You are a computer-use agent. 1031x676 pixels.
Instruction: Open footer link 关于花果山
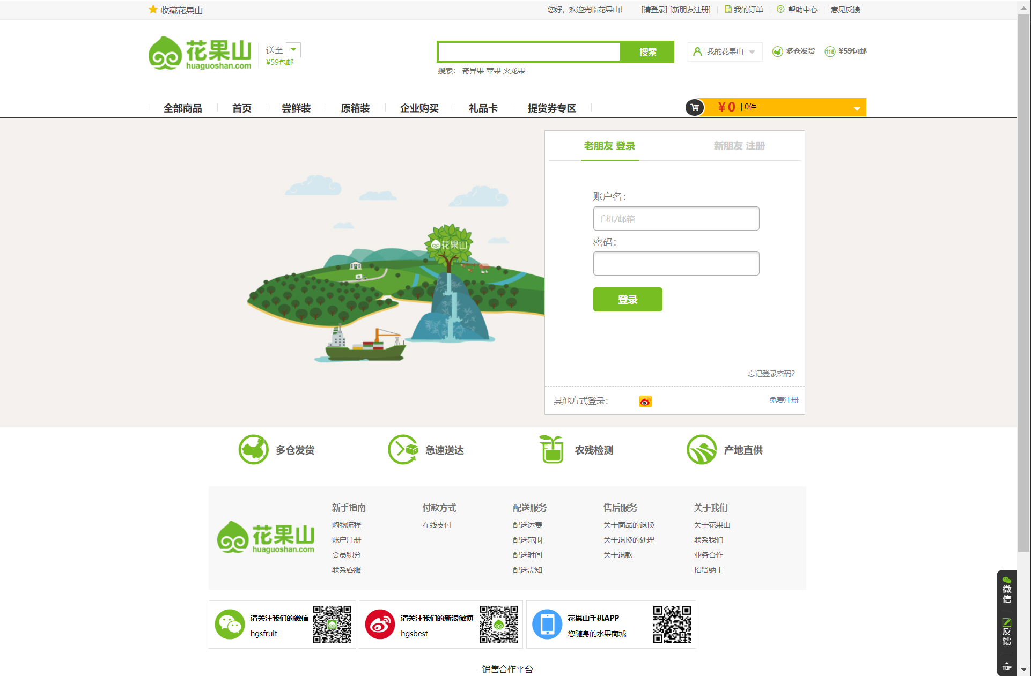tap(712, 525)
